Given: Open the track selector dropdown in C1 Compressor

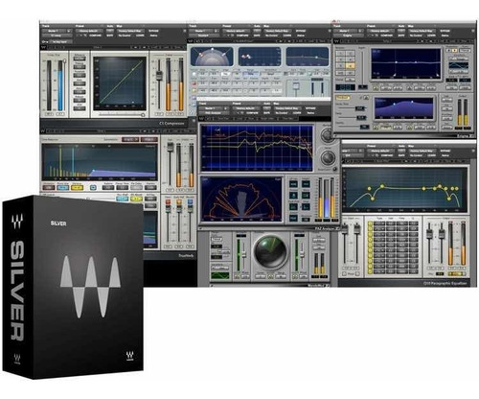Looking at the screenshot, I should (x=57, y=31).
